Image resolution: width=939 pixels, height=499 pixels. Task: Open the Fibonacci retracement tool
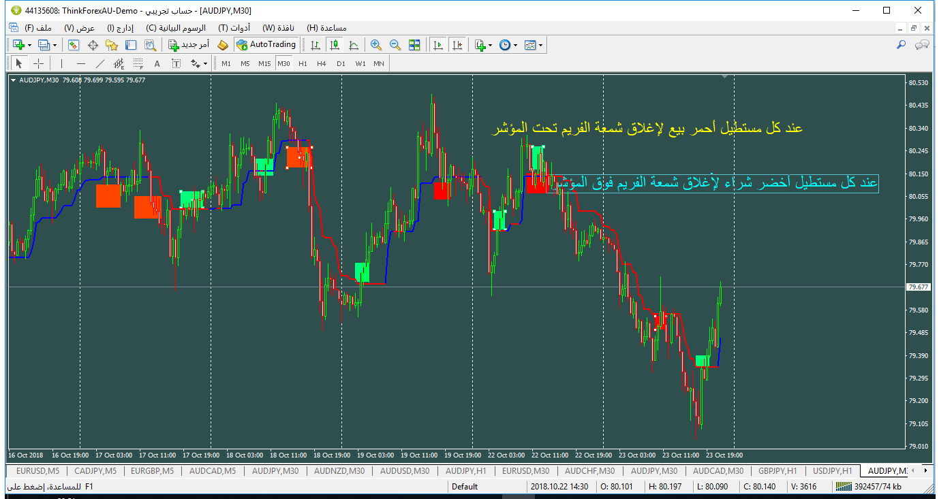tap(138, 63)
